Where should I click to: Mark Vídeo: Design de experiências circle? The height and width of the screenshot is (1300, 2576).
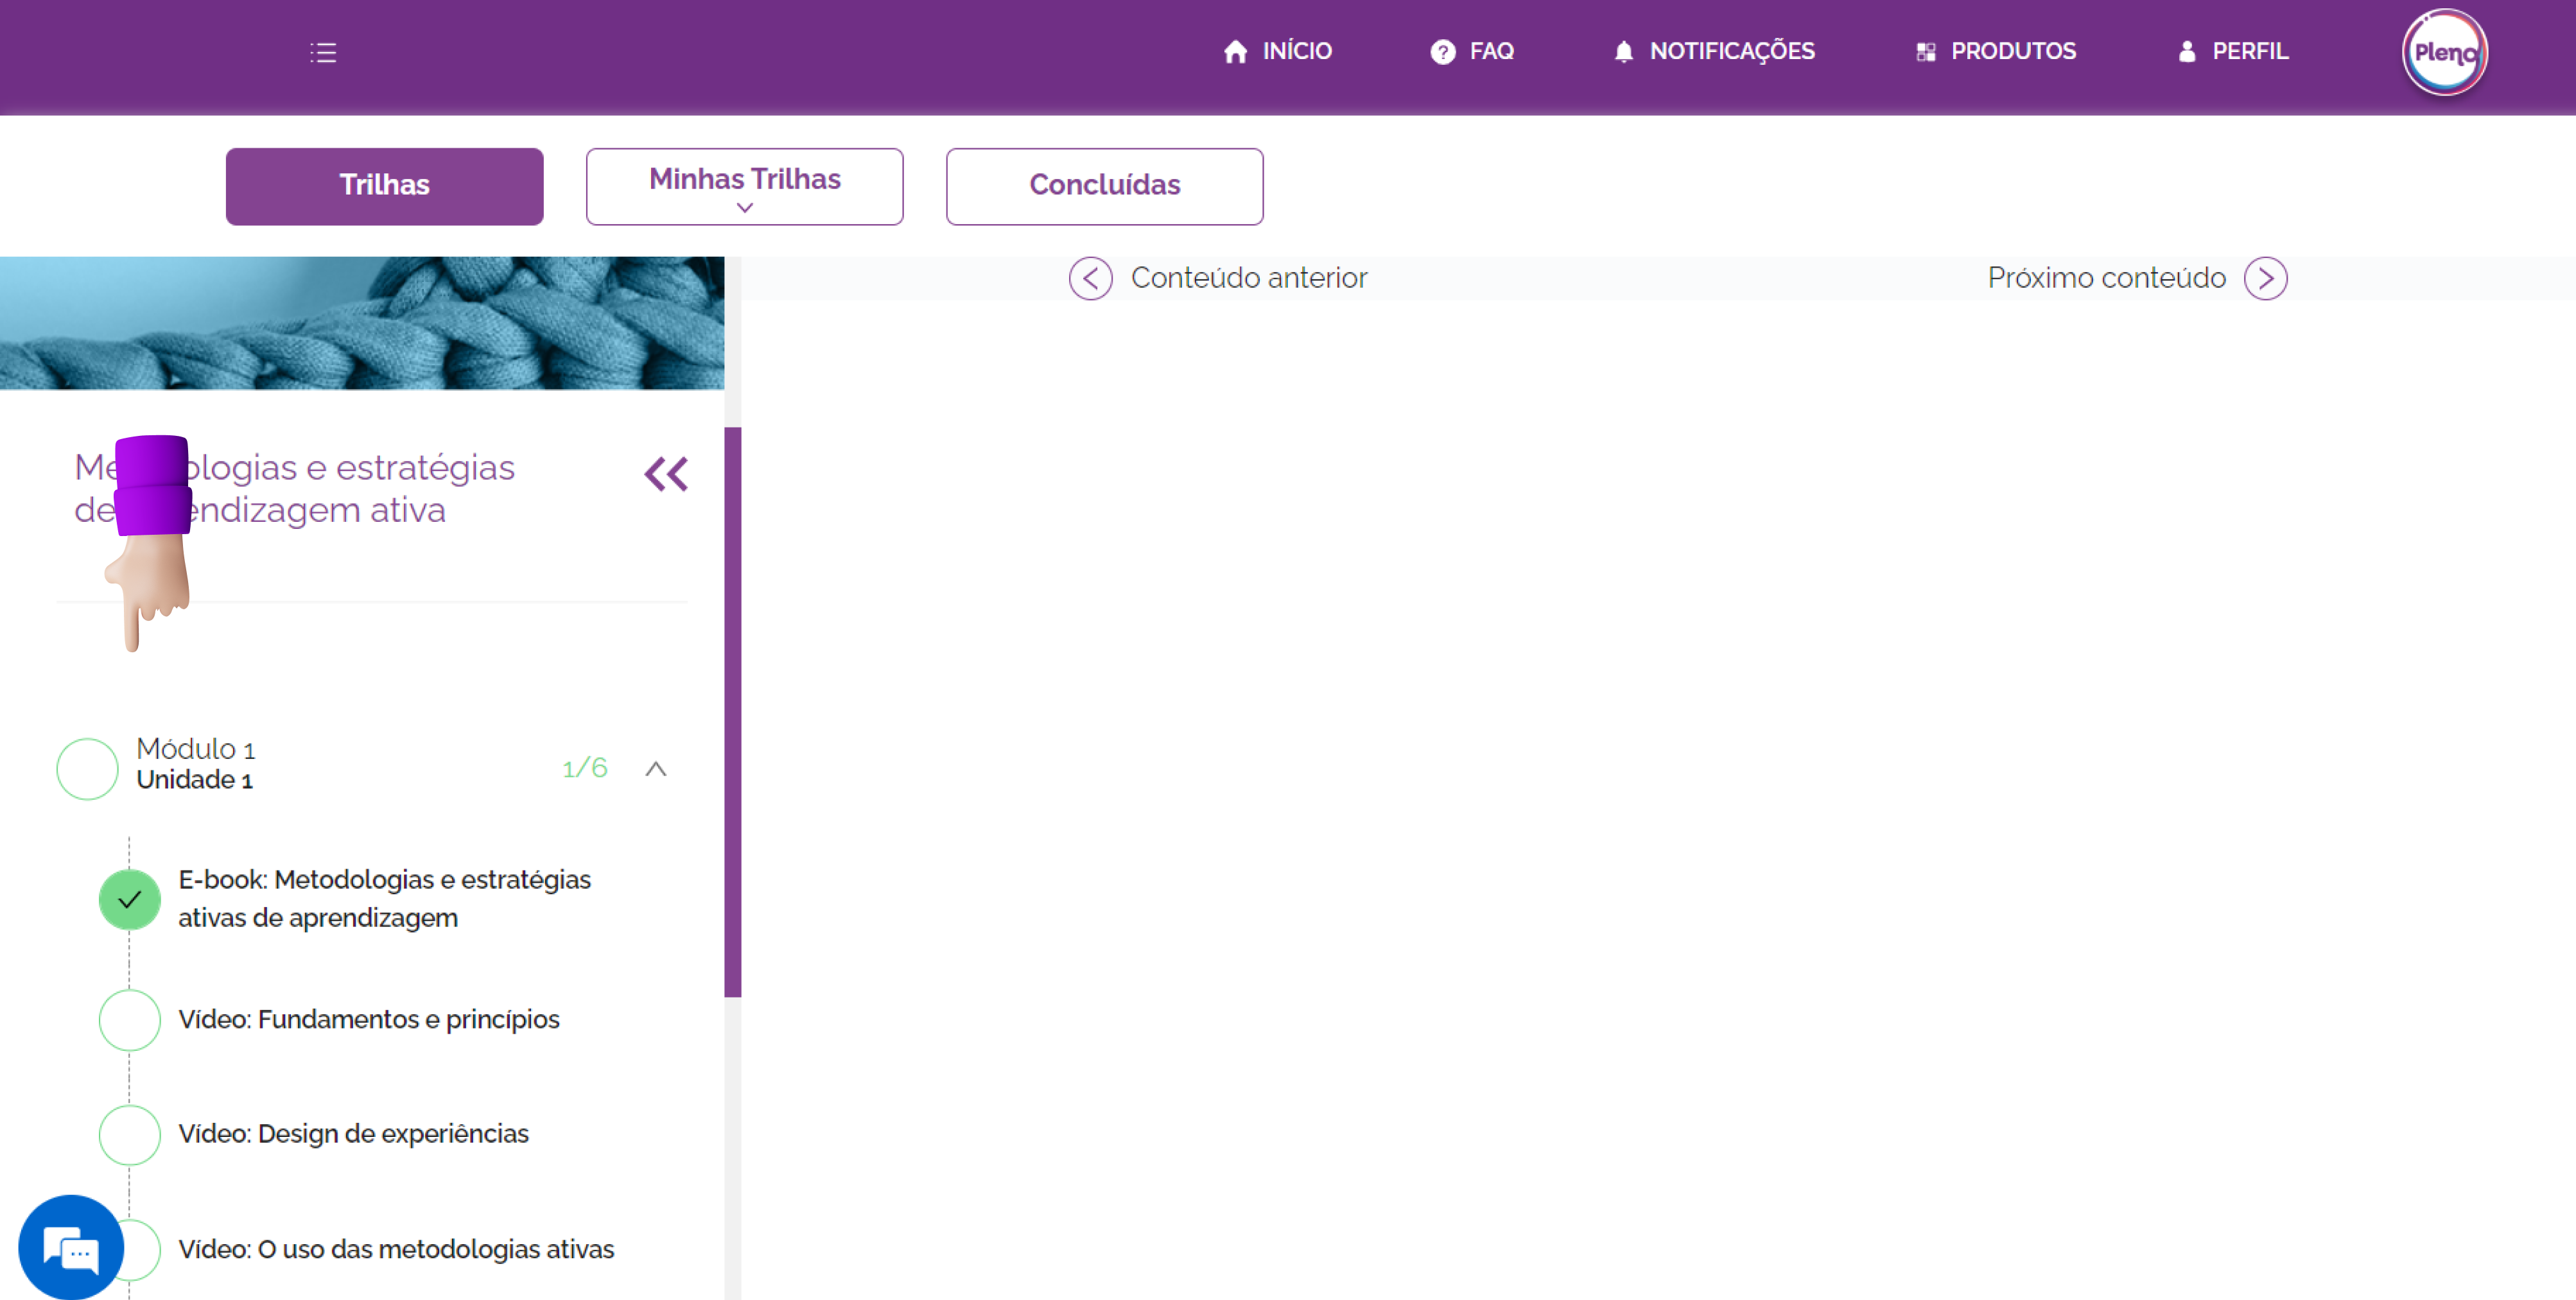130,1134
